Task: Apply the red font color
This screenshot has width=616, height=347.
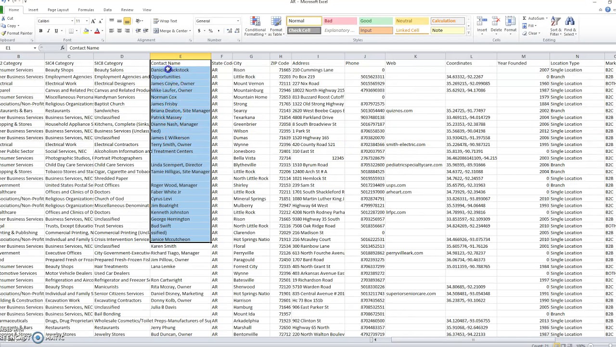Action: point(97,31)
